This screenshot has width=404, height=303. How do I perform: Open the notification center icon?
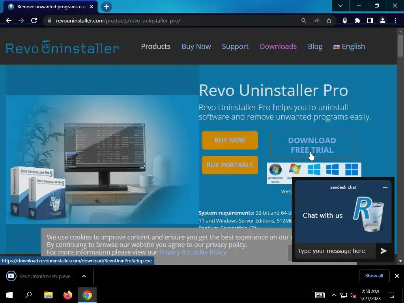click(x=391, y=295)
